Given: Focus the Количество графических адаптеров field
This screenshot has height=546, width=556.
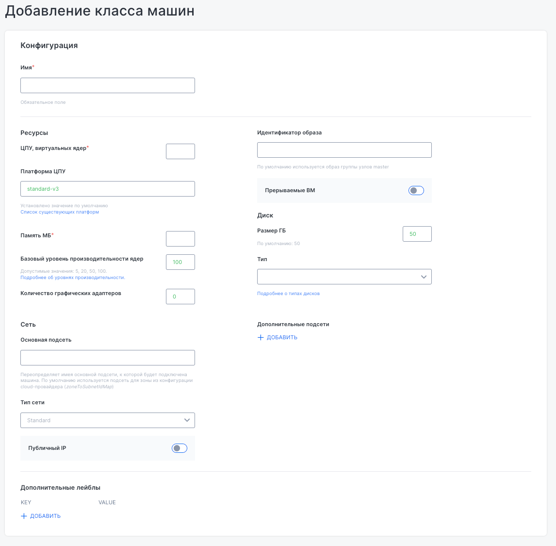Looking at the screenshot, I should [180, 297].
